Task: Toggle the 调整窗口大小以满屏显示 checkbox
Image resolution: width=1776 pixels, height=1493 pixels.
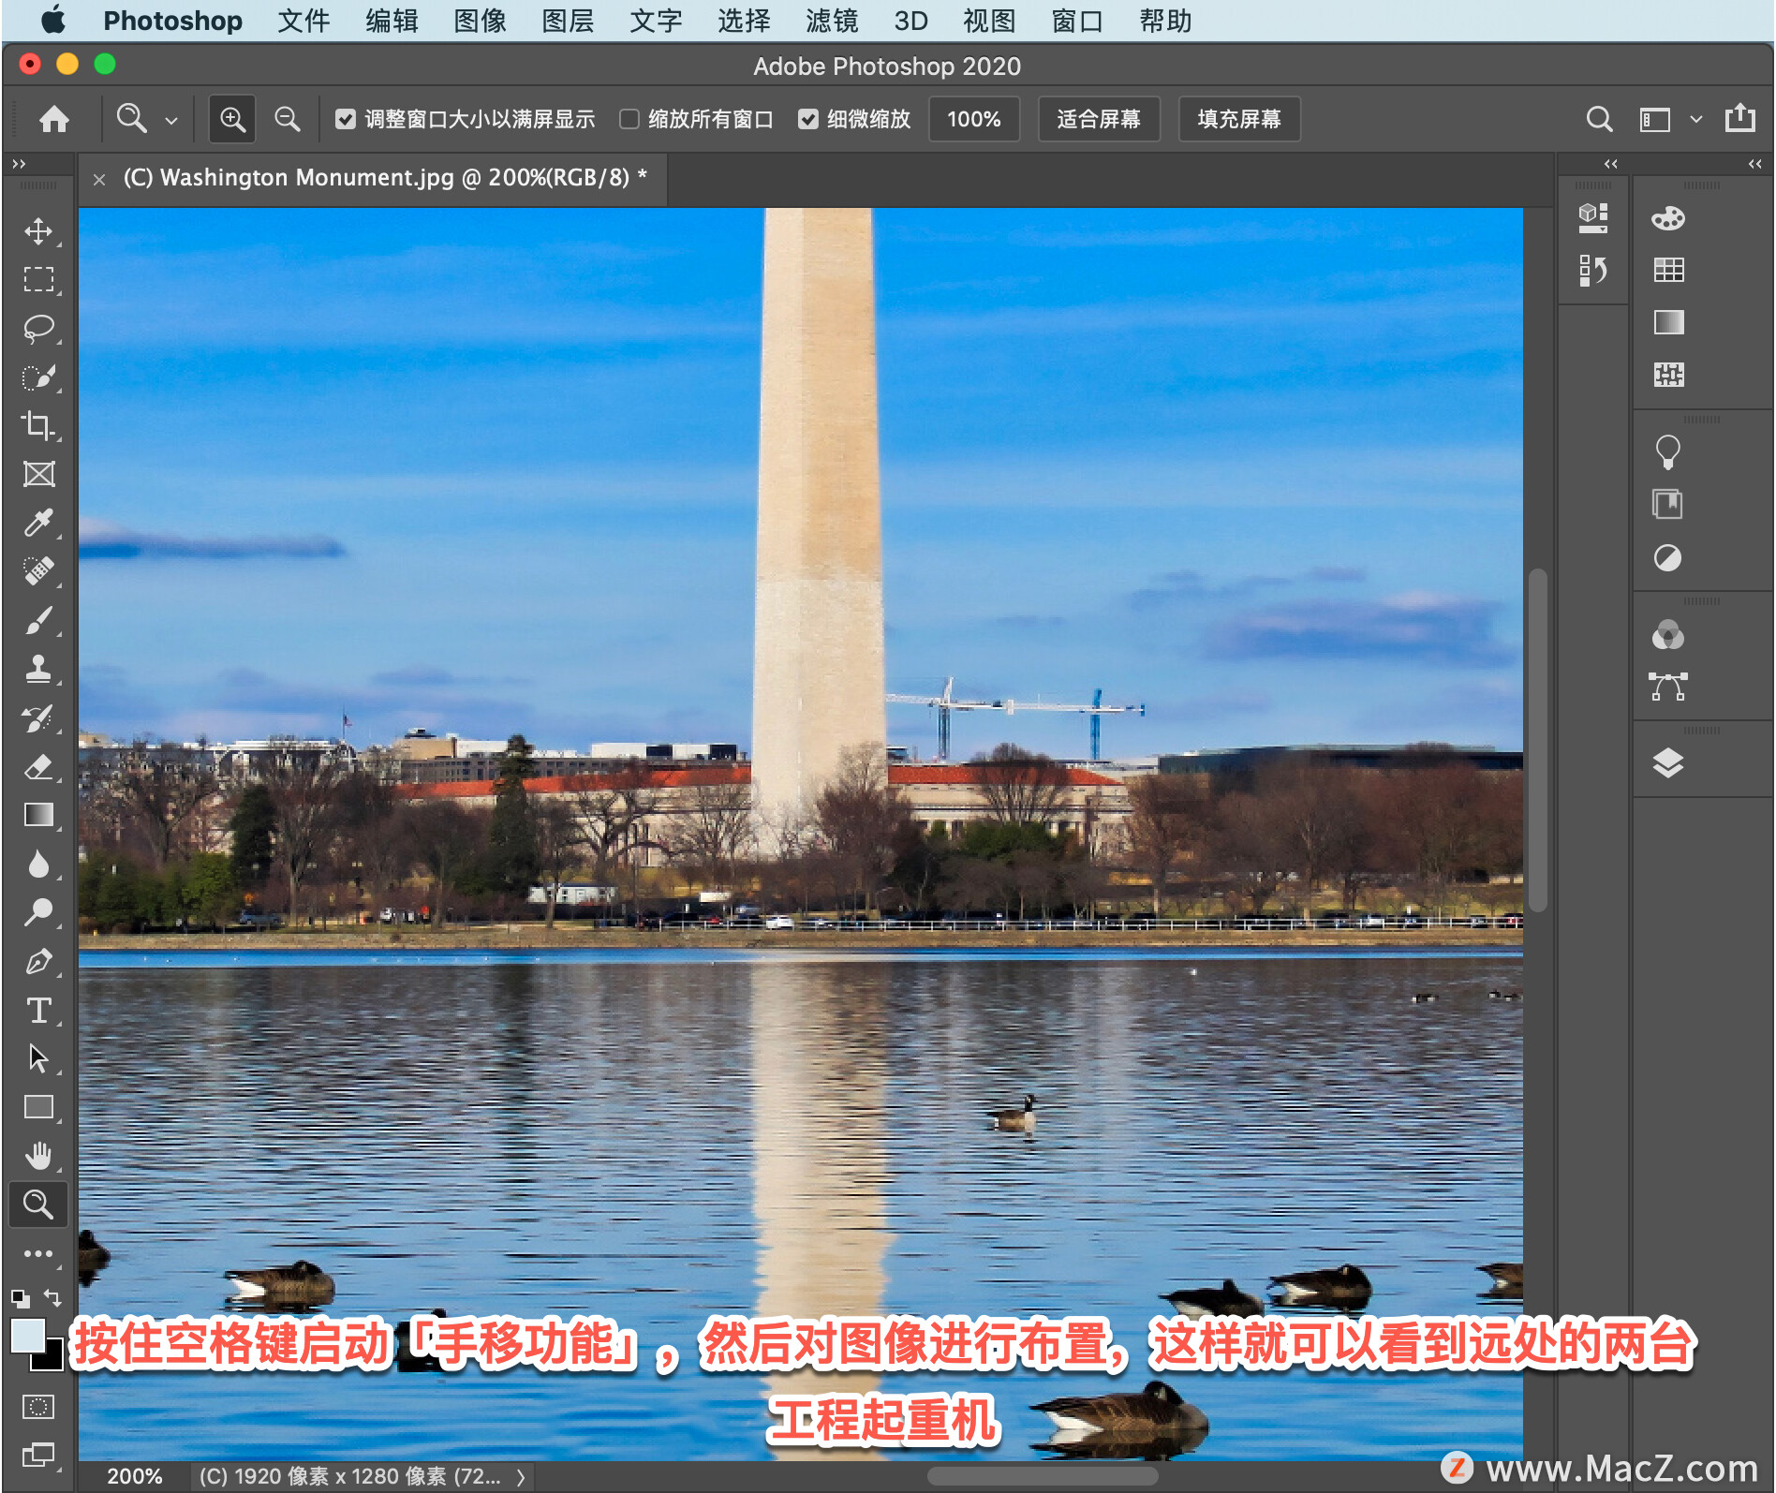Action: 346,119
